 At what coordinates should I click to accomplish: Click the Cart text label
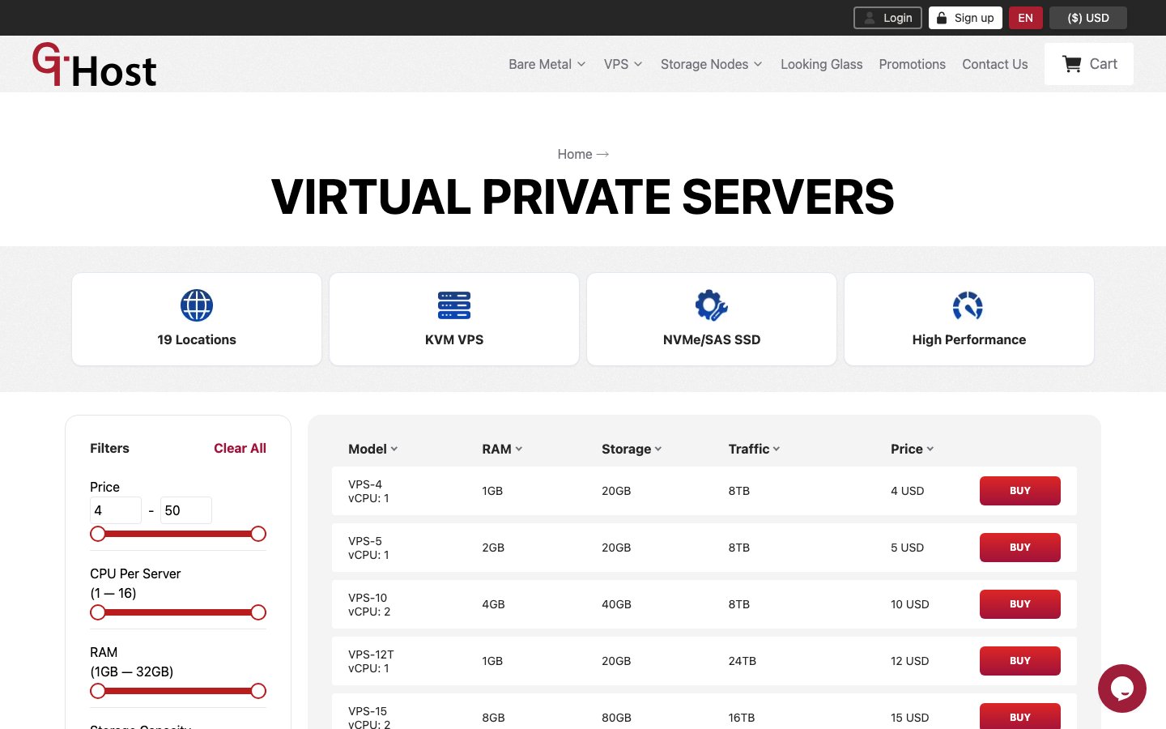point(1103,64)
